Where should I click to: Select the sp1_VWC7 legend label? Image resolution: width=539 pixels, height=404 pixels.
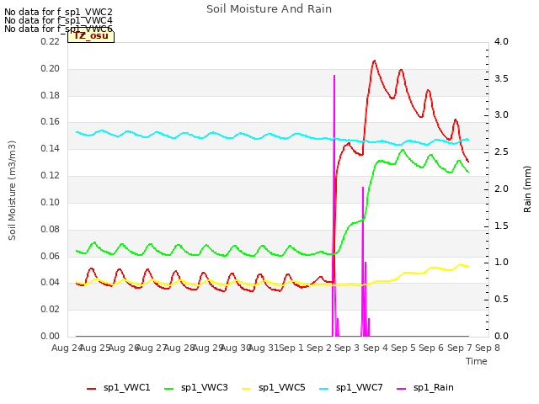click(x=360, y=388)
